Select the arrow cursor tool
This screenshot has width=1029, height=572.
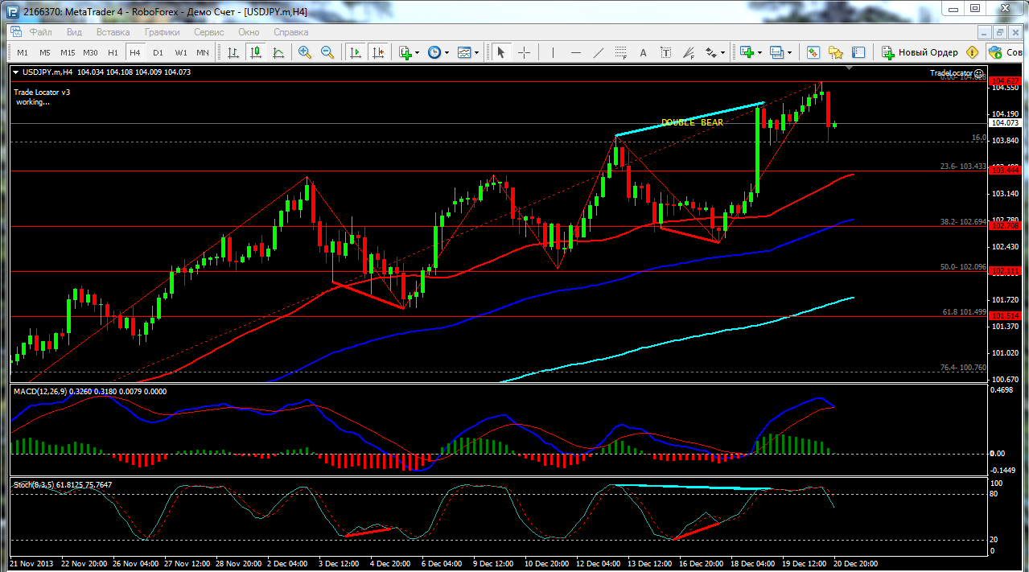pos(501,52)
